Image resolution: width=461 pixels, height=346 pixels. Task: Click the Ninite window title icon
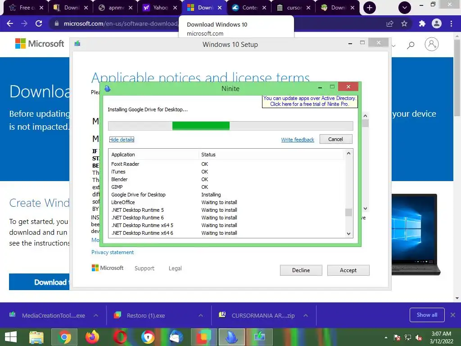tap(108, 88)
